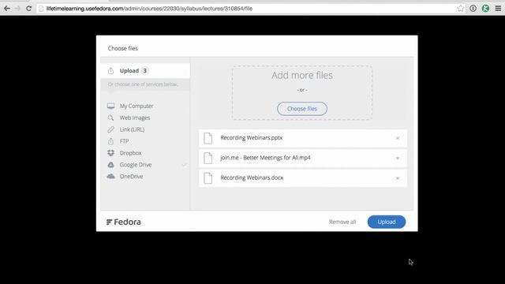Select the Recording Webinars.pptx file name
The height and width of the screenshot is (284, 505).
coord(252,138)
